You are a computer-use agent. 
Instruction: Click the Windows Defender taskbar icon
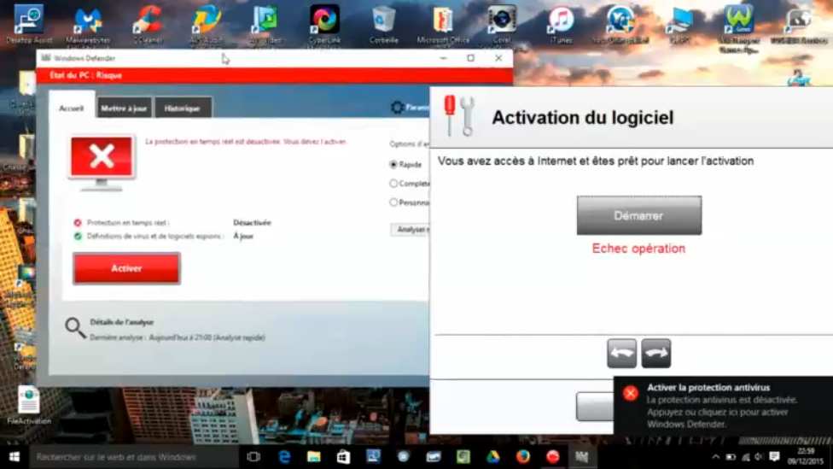click(x=582, y=457)
